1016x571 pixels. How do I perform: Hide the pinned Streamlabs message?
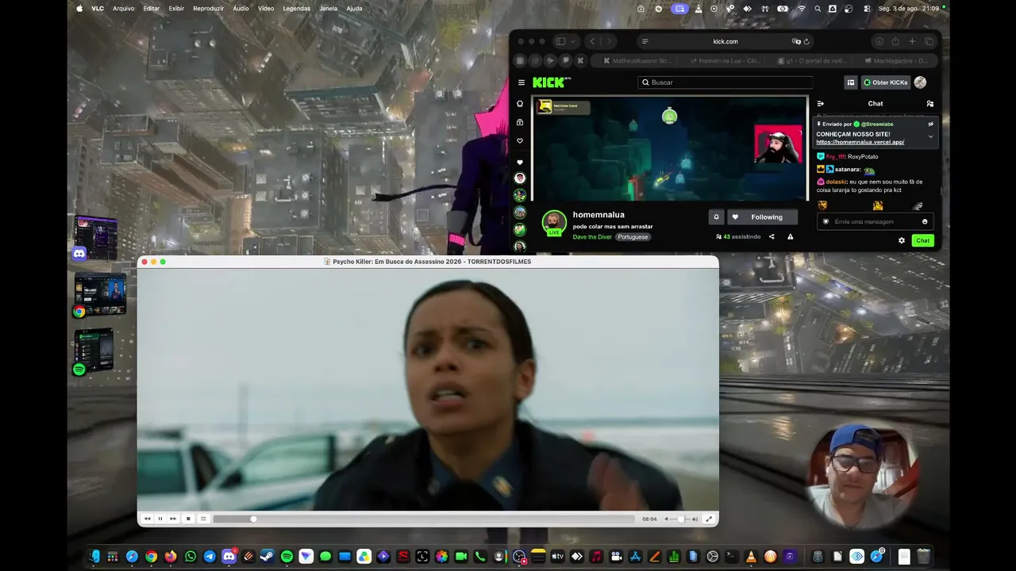tap(931, 124)
